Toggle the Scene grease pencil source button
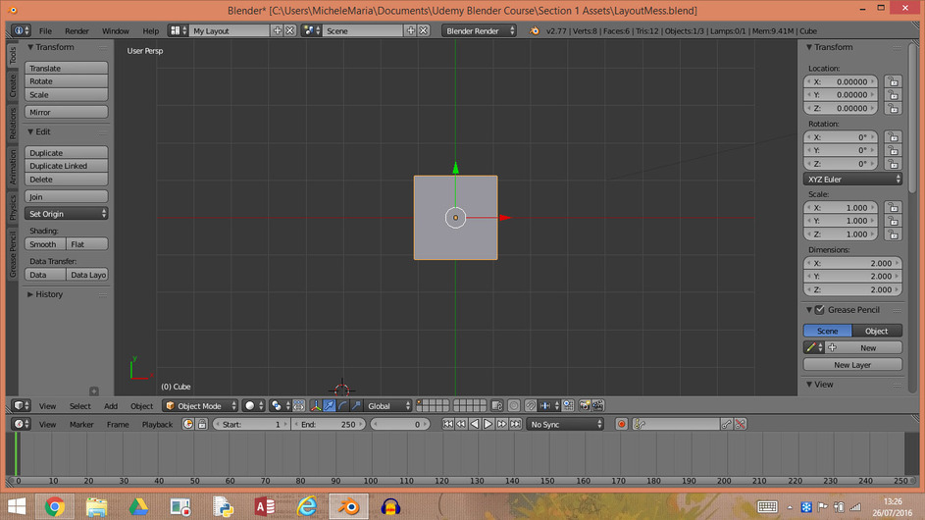 [828, 332]
